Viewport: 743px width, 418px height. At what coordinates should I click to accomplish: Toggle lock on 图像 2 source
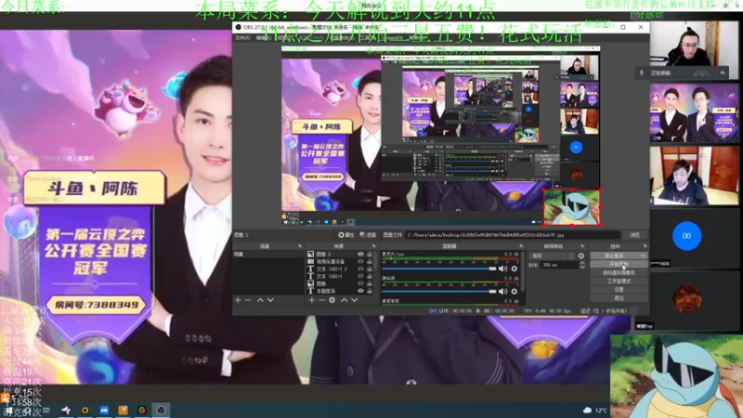(x=370, y=255)
